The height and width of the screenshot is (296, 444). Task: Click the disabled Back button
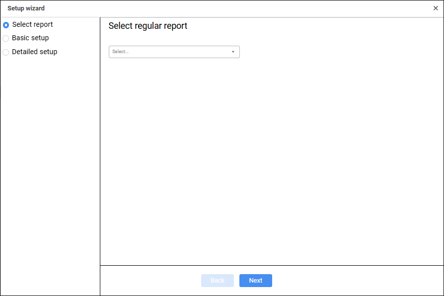point(218,281)
